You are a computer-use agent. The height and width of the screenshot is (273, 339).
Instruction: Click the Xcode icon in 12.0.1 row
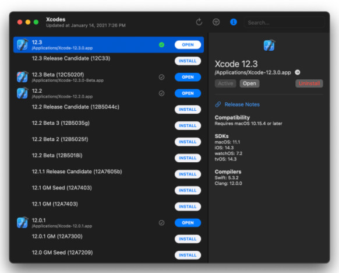tap(23, 223)
